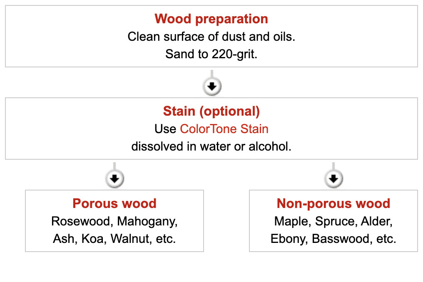Screen dimensions: 423x282
Task: Click the 'Sand to 220-grit' text
Action: 211,54
